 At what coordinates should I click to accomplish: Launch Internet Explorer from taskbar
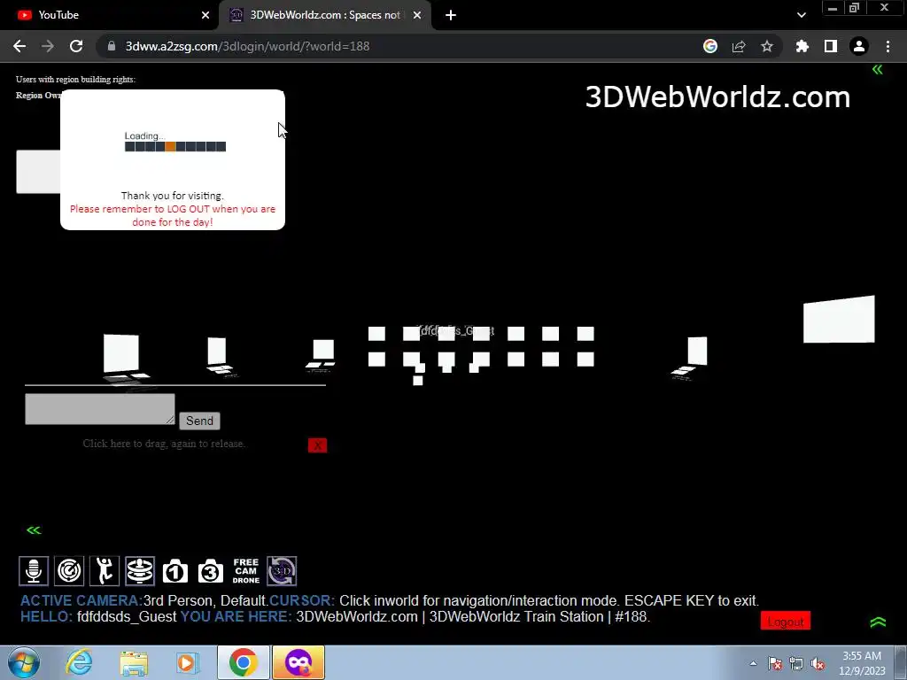click(79, 662)
